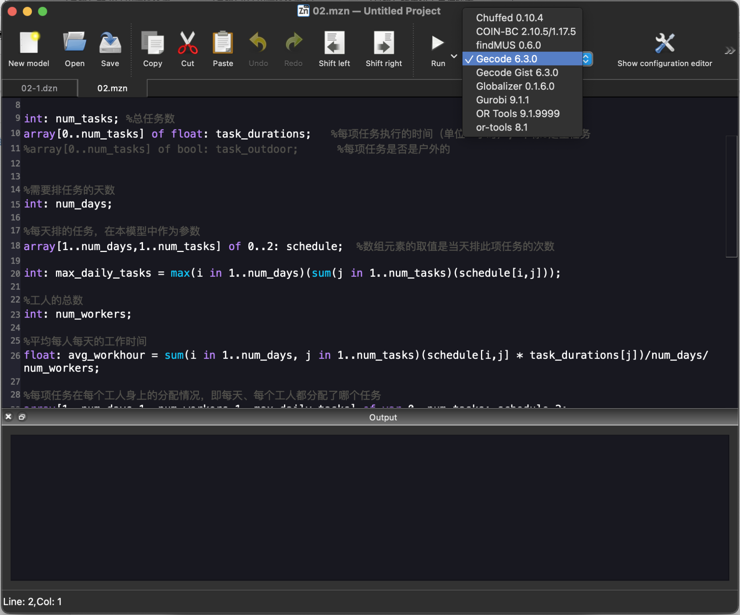Copy selection using the Copy icon
The width and height of the screenshot is (740, 615).
click(153, 43)
